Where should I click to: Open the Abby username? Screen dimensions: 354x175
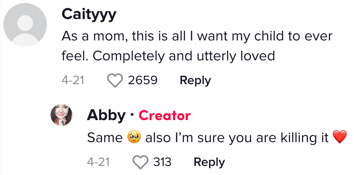(106, 115)
